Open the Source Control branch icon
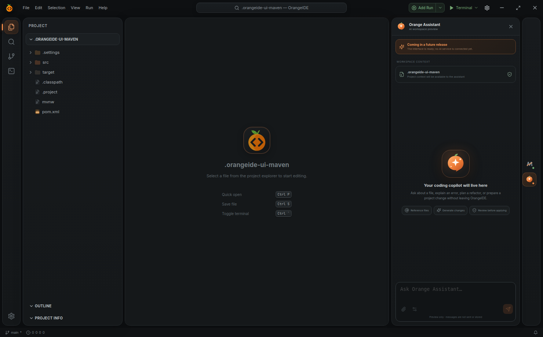Screen dimensions: 543x337 11,56
